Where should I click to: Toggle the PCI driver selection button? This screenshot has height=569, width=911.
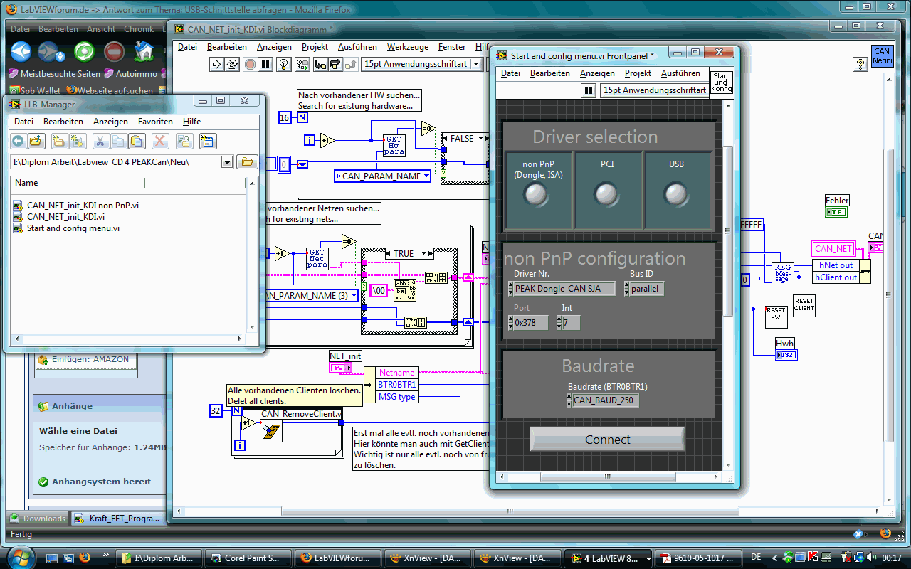click(x=607, y=193)
